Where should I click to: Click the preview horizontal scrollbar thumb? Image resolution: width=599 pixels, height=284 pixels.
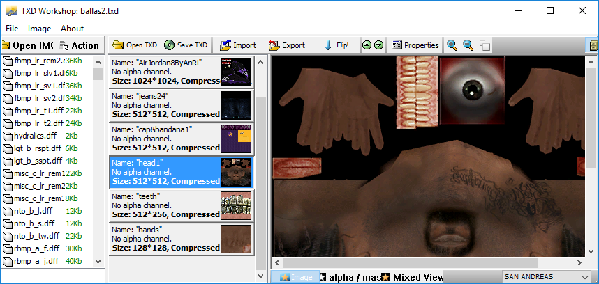click(x=411, y=262)
